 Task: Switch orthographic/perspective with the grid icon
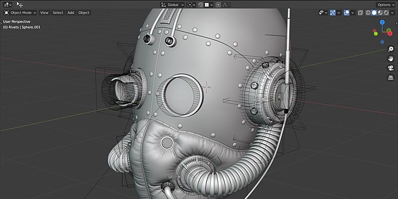(391, 78)
